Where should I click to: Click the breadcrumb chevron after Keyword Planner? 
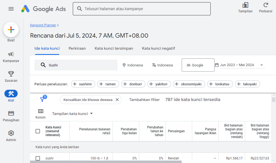click(x=58, y=25)
